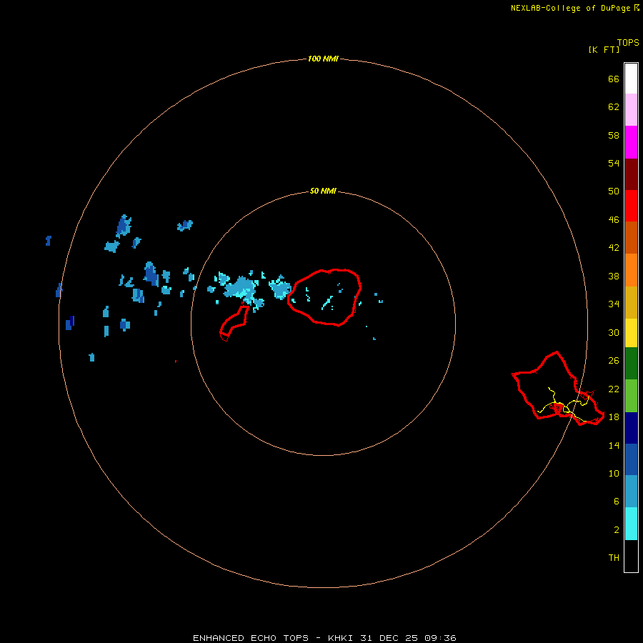Click the "10" legend value
Screen dimensions: 643x643
click(x=614, y=474)
